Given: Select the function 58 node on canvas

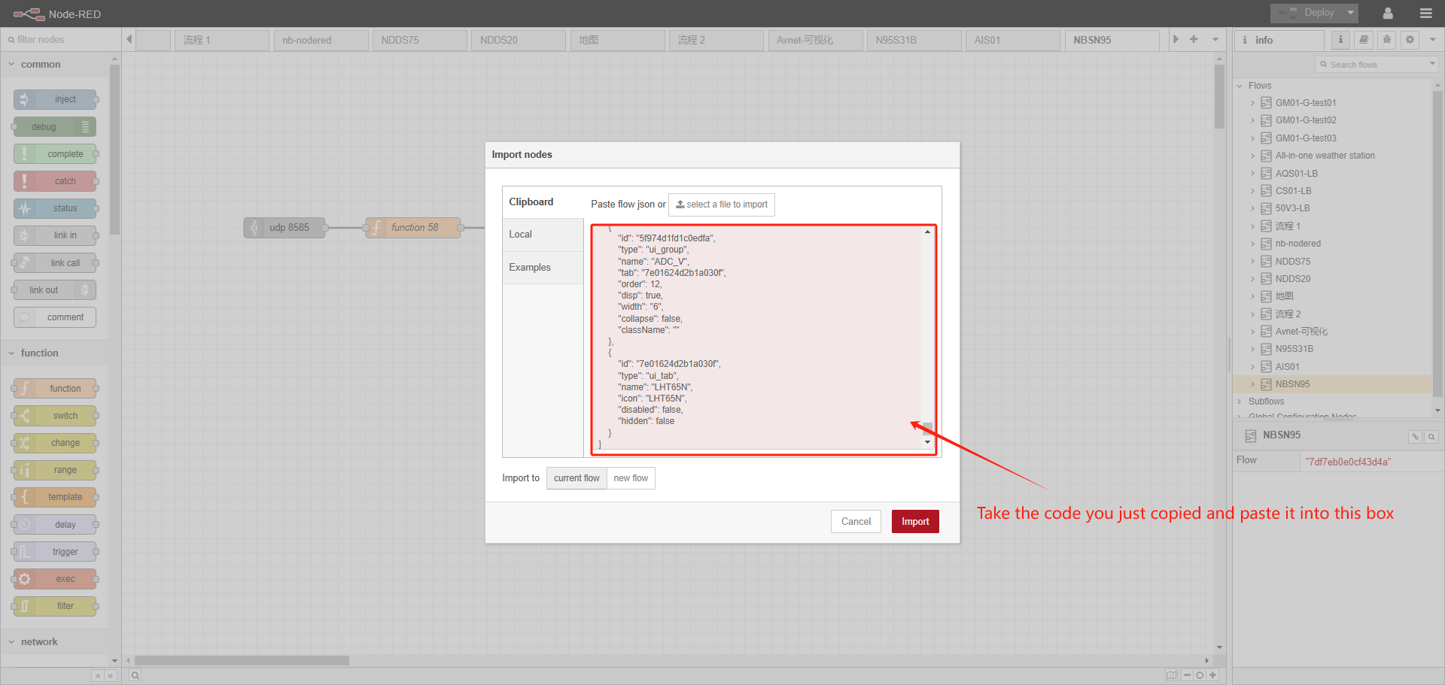Looking at the screenshot, I should coord(413,228).
